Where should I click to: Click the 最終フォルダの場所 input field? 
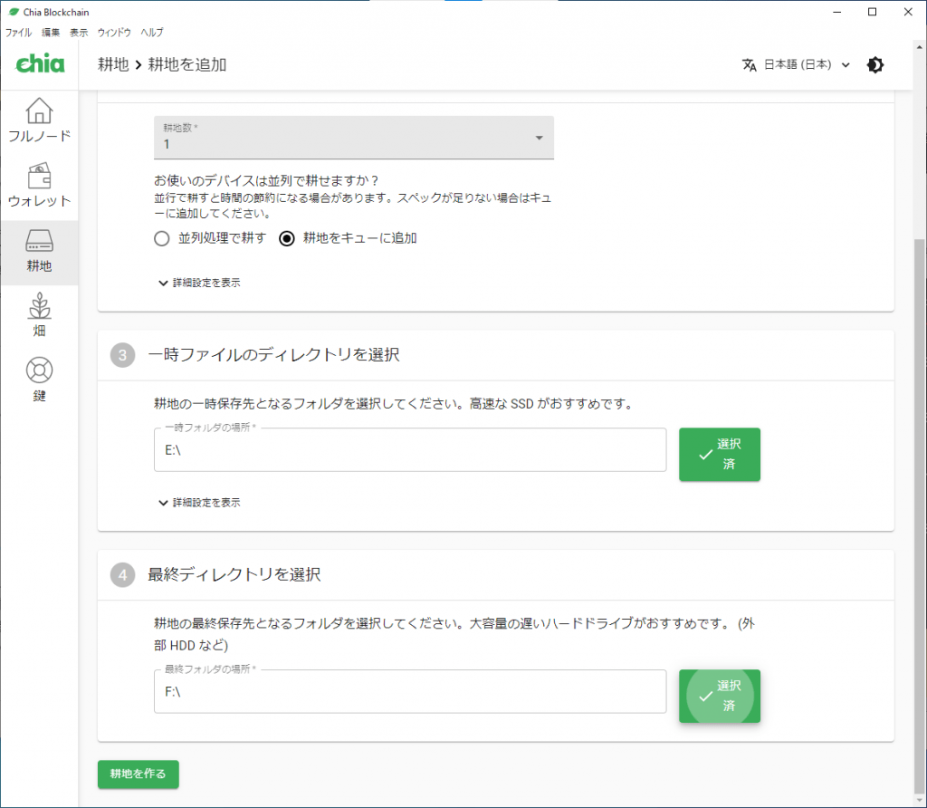(x=409, y=691)
